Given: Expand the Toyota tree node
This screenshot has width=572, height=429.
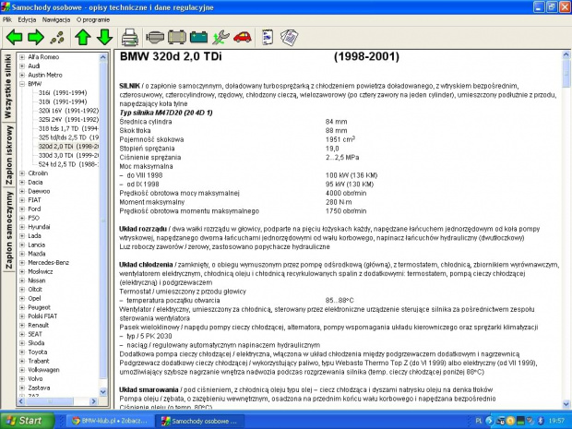Looking at the screenshot, I should [x=22, y=352].
